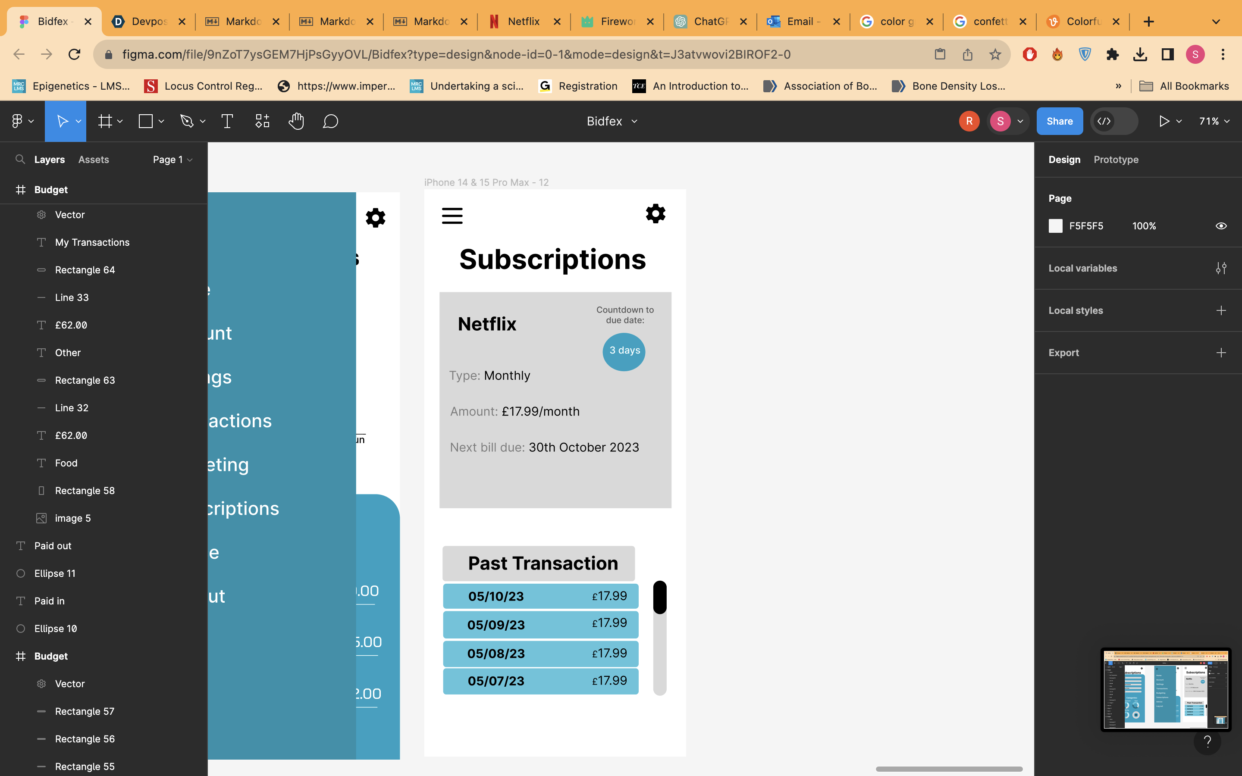Screen dimensions: 1242x776
Task: Click the F5F5F5 page color swatch
Action: point(1055,226)
